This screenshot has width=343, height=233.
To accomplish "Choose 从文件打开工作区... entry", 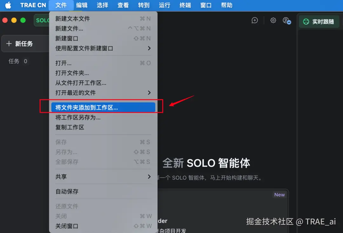I will point(103,83).
